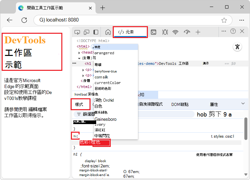
Task: Open DevTools customize three-dot menu
Action: click(x=224, y=31)
